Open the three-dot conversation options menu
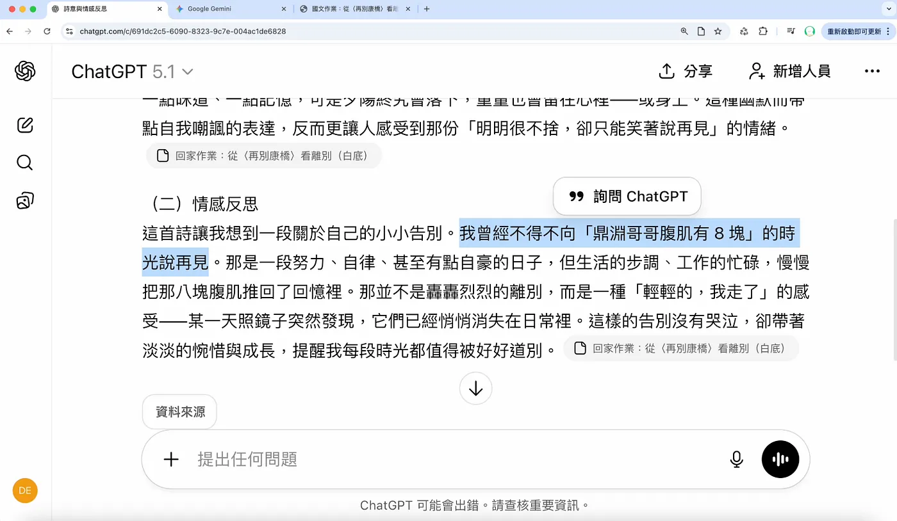 [x=873, y=71]
